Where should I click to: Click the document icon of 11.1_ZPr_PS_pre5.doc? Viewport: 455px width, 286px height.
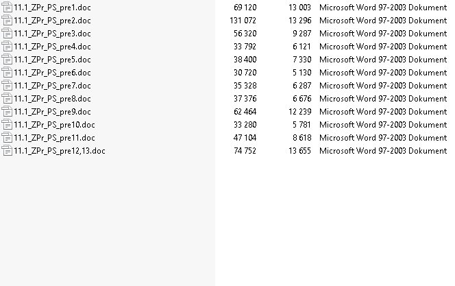coord(7,60)
